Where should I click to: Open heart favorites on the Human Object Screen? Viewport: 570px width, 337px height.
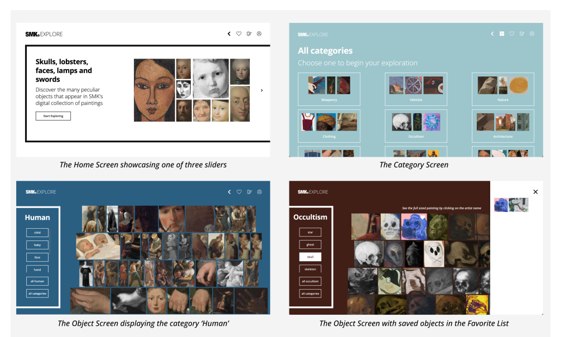tap(239, 192)
